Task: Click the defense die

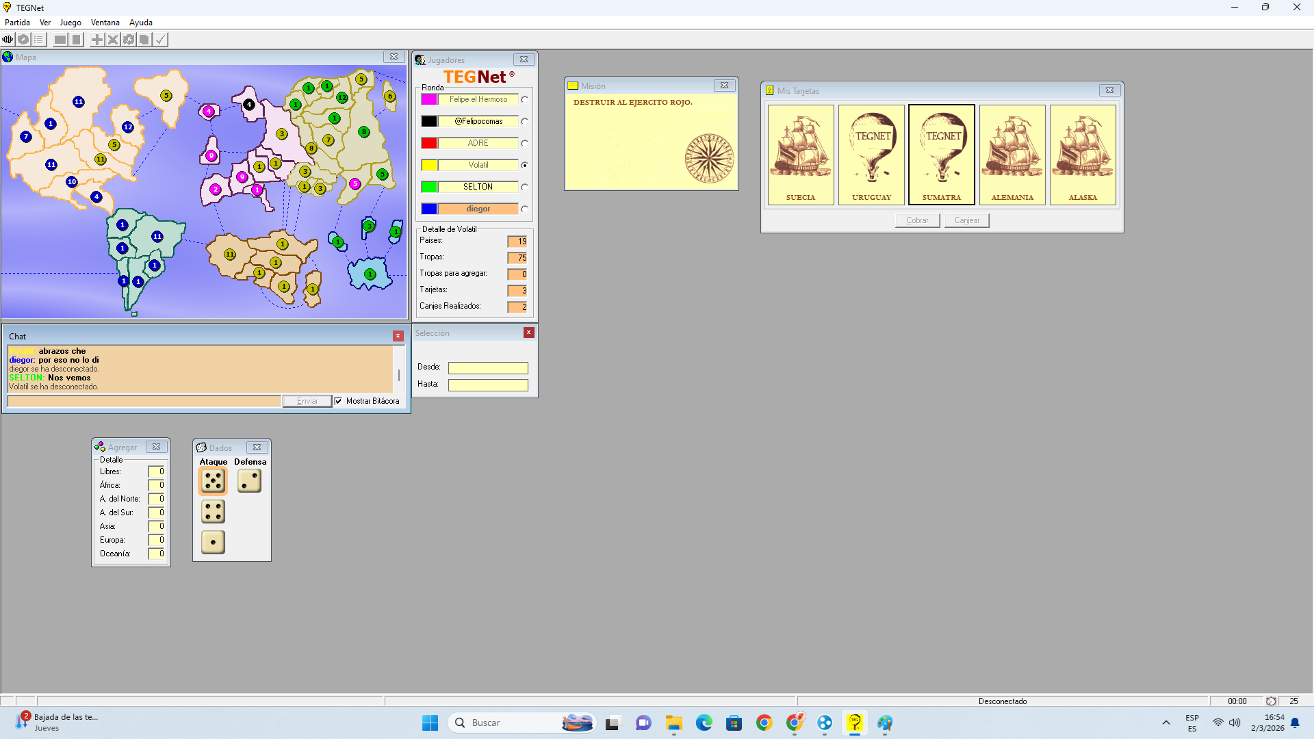Action: [249, 481]
